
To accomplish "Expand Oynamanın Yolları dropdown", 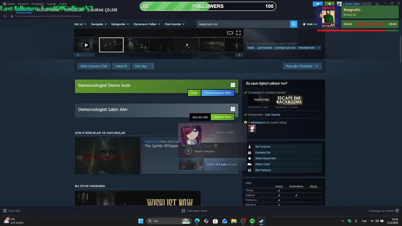I will [147, 24].
